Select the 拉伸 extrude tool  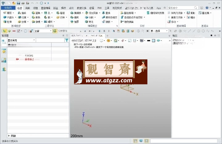tap(7, 22)
